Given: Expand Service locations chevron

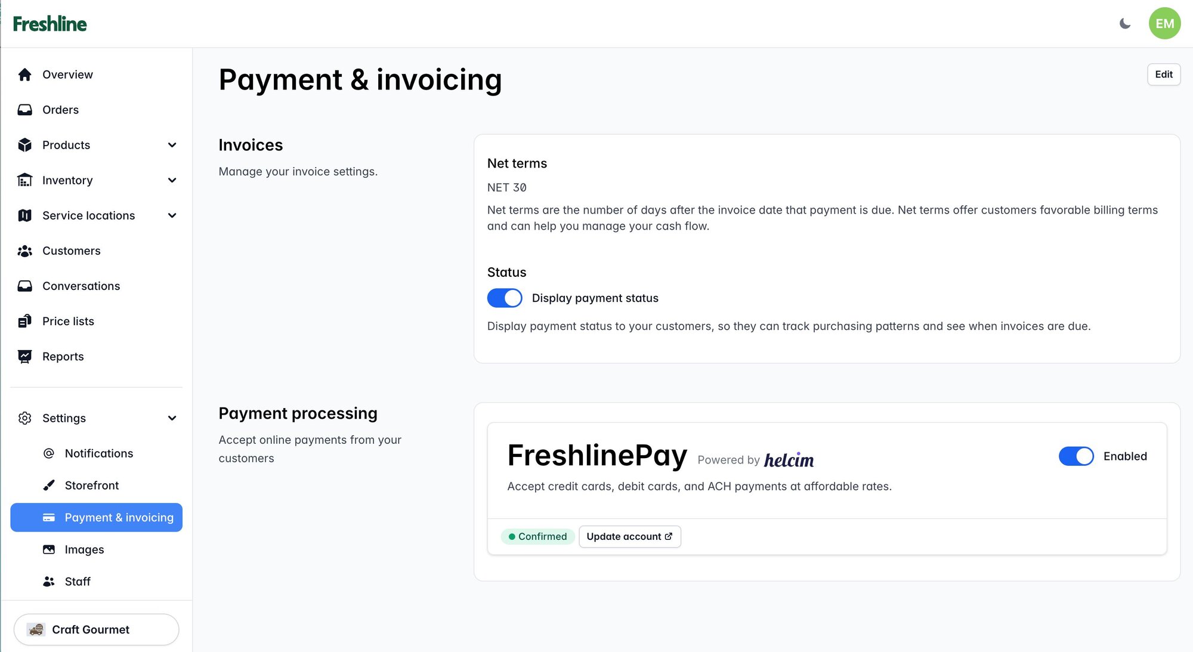Looking at the screenshot, I should point(172,215).
